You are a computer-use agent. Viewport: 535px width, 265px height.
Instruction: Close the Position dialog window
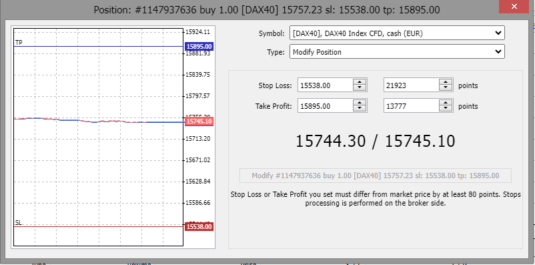(514, 7)
